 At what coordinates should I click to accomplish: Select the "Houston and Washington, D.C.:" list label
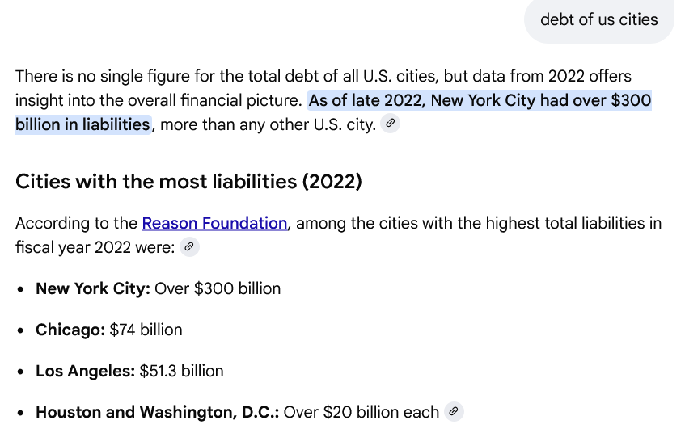click(157, 412)
